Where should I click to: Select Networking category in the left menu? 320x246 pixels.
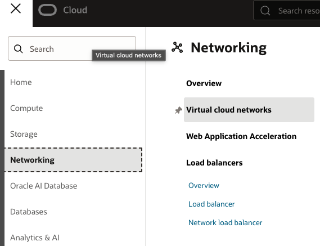point(73,160)
